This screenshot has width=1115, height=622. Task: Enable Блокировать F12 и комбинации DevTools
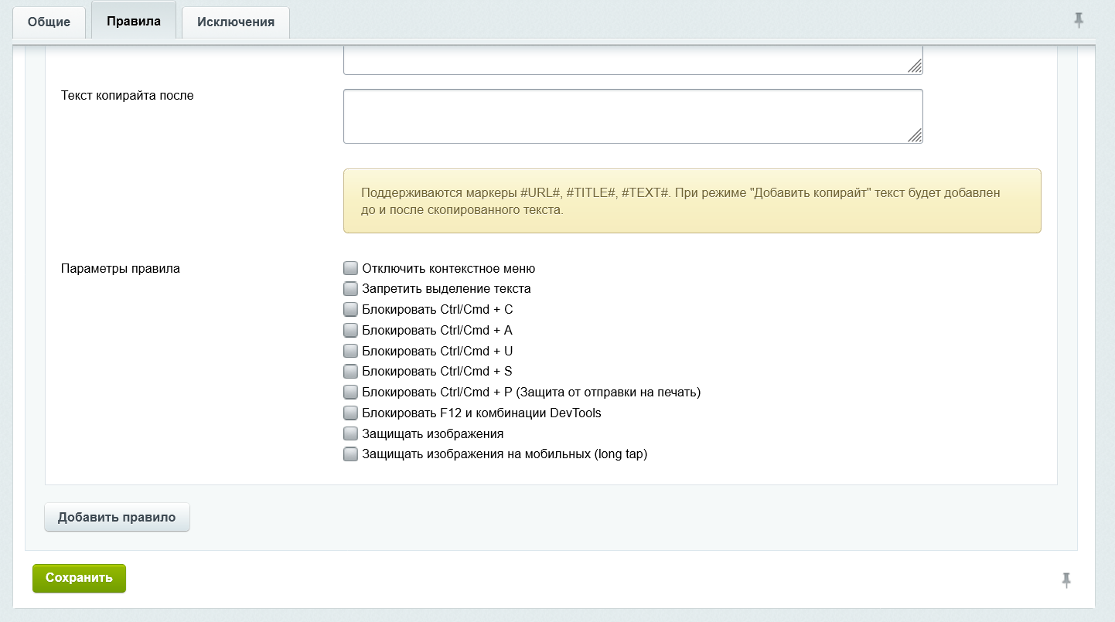351,413
